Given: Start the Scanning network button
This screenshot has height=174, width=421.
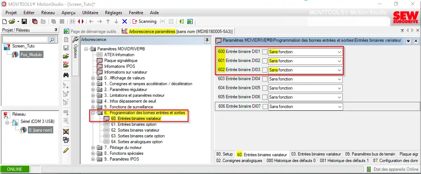Looking at the screenshot, I should [144, 21].
